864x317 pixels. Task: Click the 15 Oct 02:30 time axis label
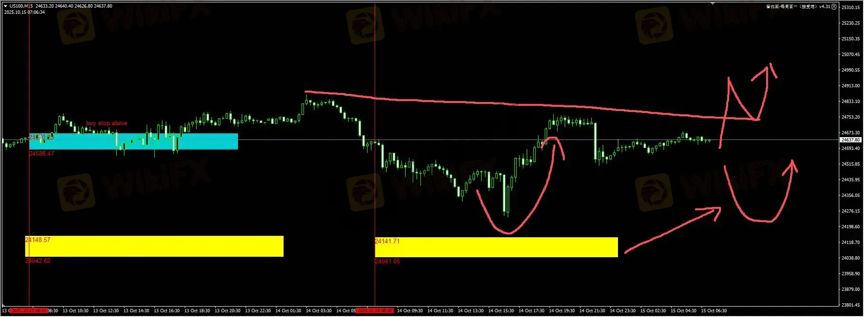[x=653, y=311]
